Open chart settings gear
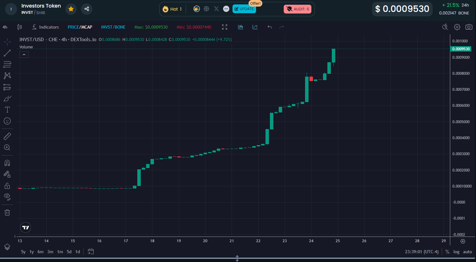 tap(457, 27)
